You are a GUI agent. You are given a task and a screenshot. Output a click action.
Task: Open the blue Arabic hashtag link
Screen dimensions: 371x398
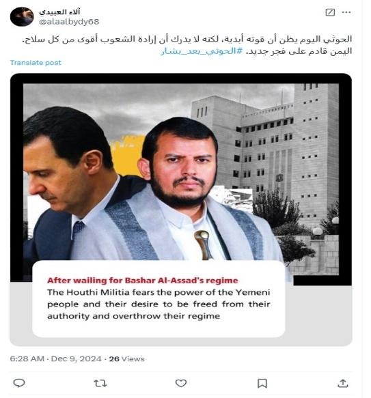point(202,51)
